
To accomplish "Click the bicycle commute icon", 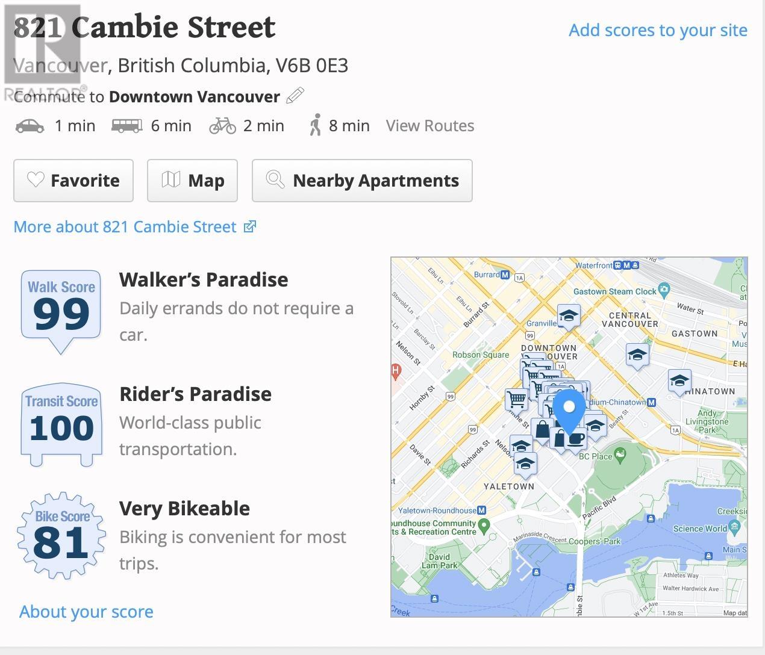I will coord(222,125).
